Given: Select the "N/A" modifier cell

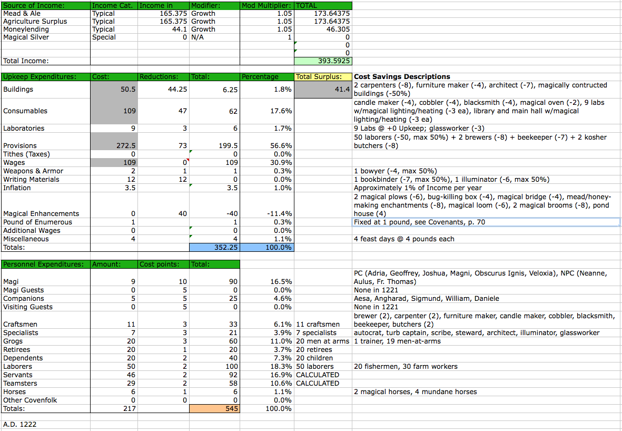Looking at the screenshot, I should coord(215,37).
